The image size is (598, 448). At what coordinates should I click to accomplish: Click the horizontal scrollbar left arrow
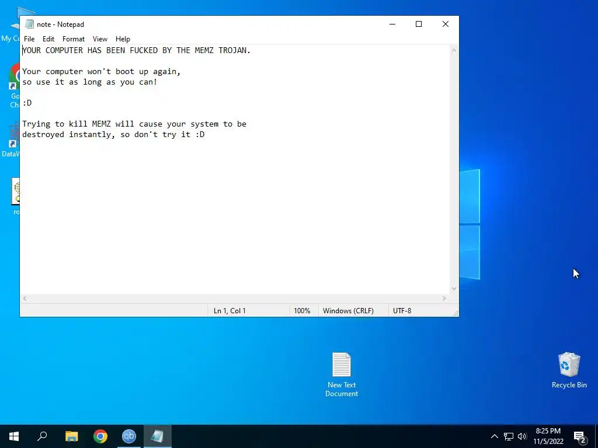[25, 298]
